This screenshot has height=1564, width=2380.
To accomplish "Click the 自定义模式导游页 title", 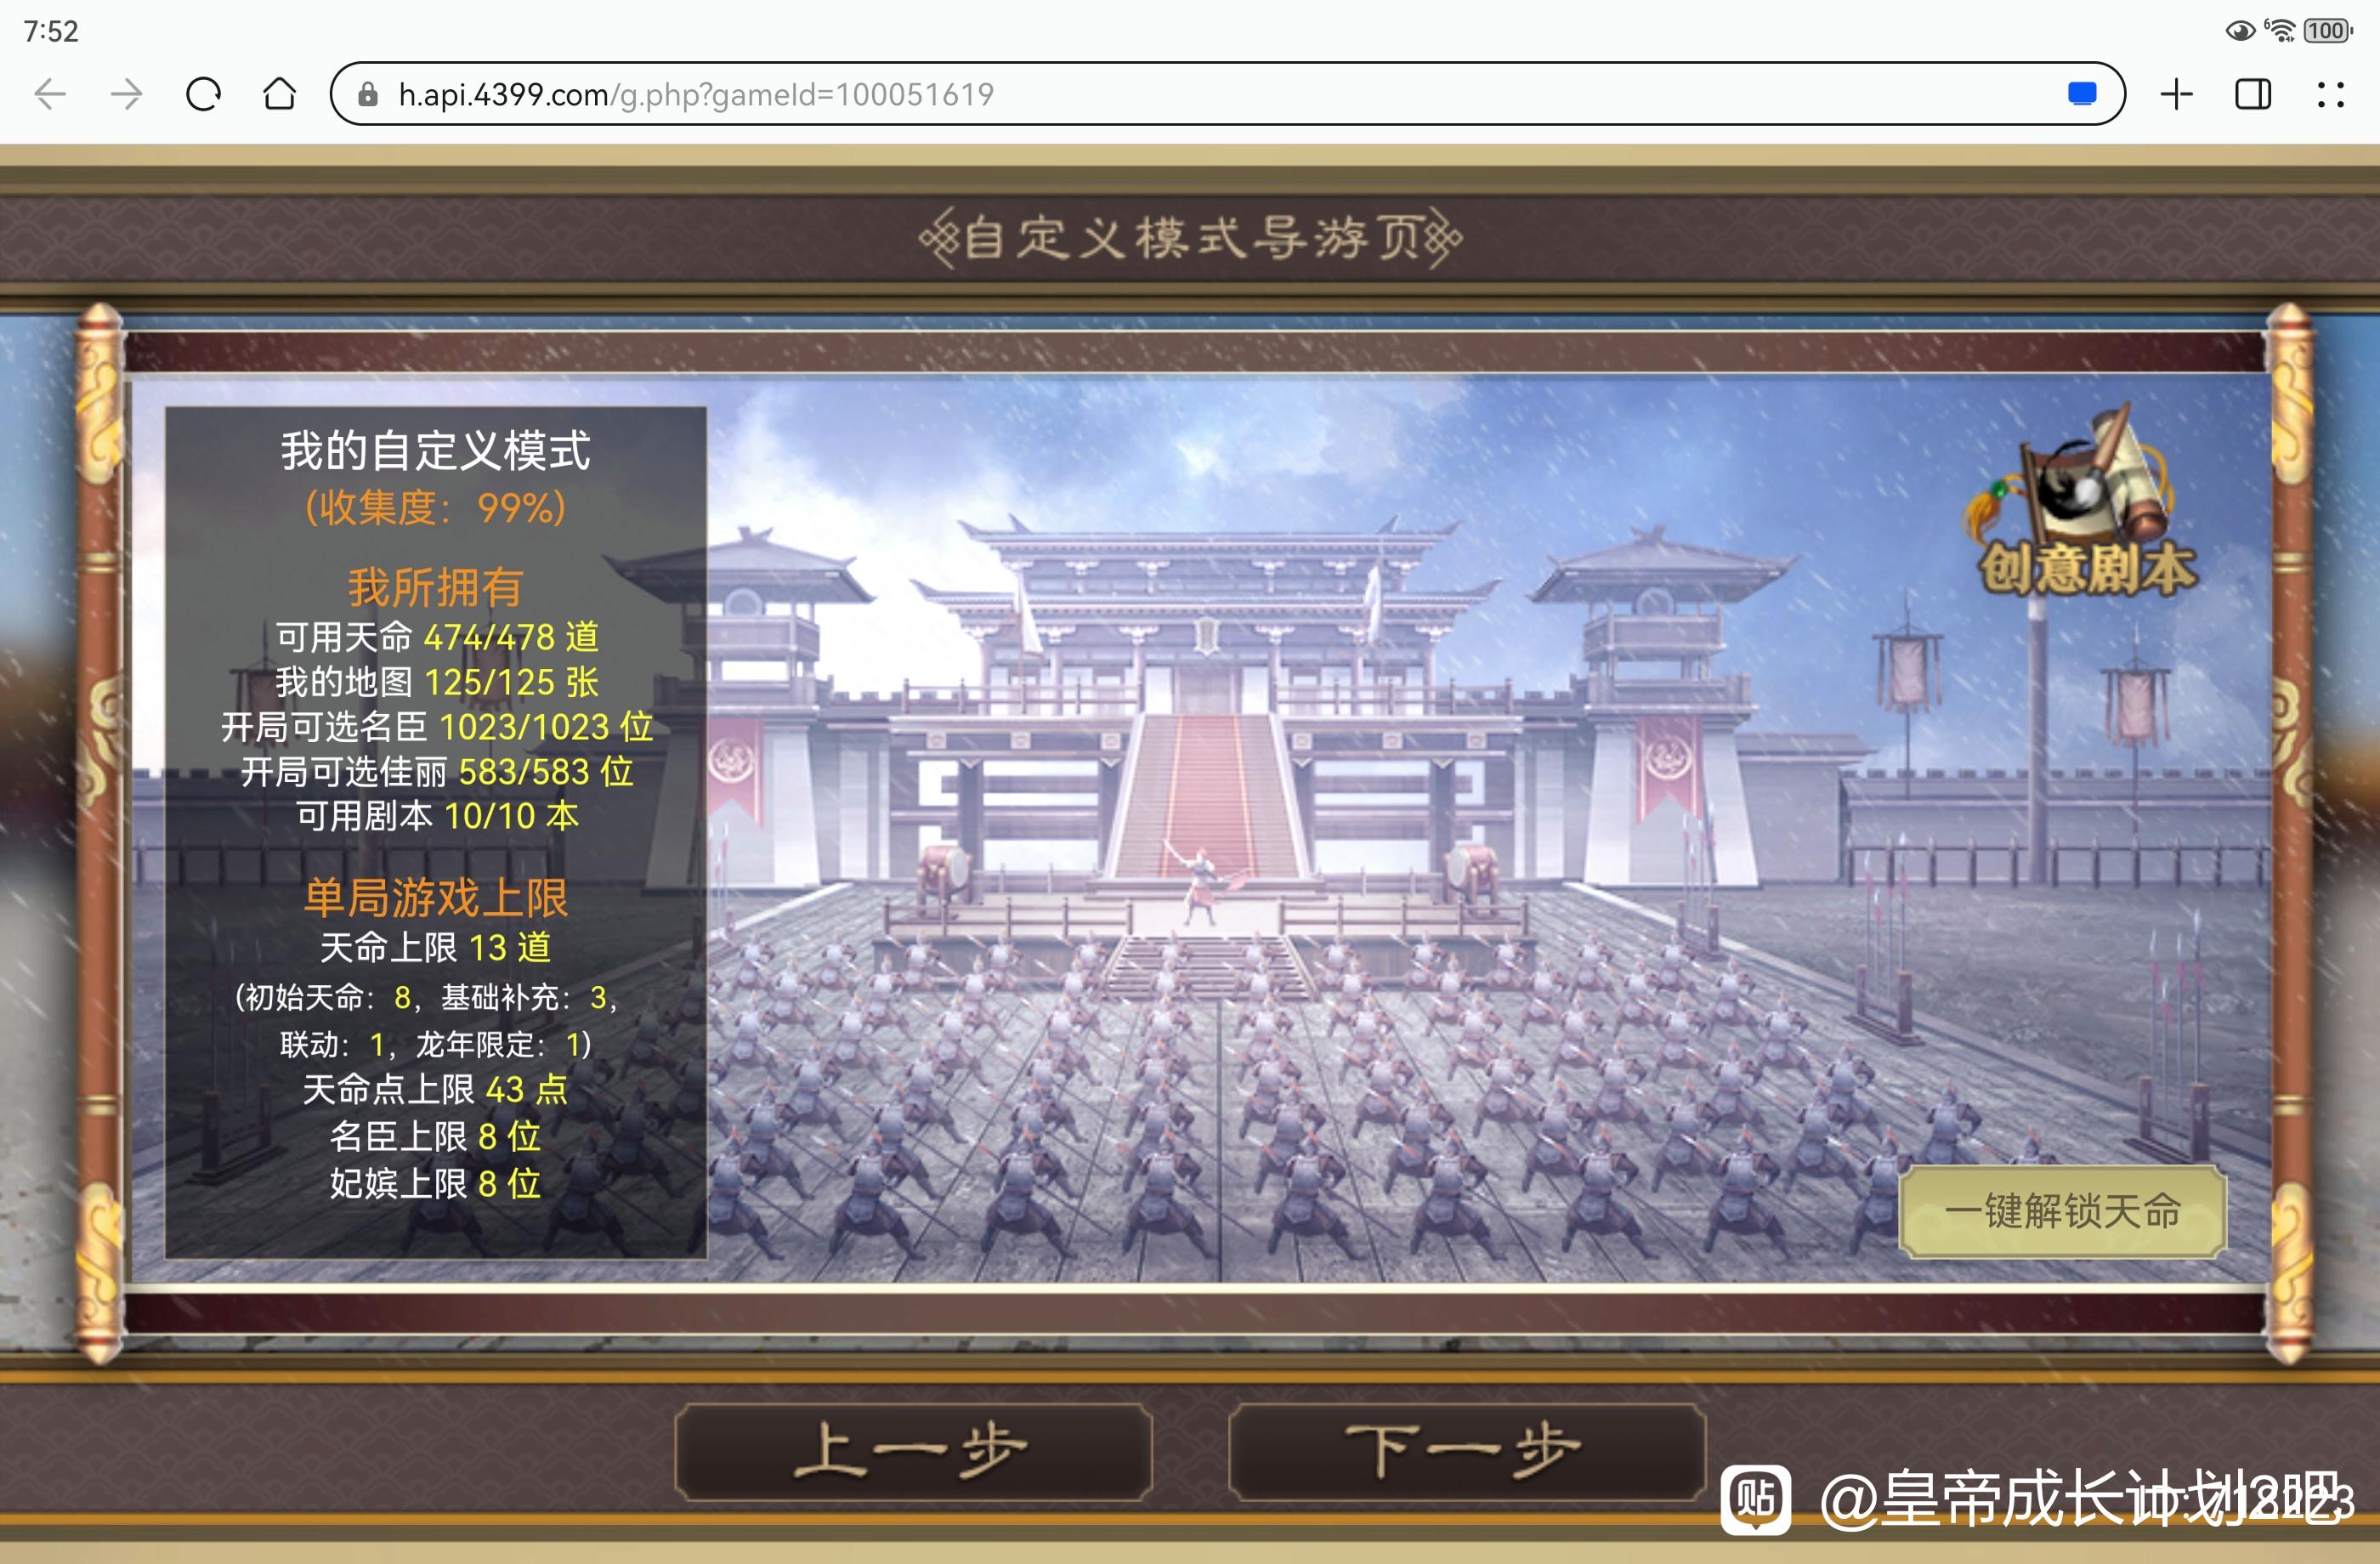I will tap(1190, 238).
